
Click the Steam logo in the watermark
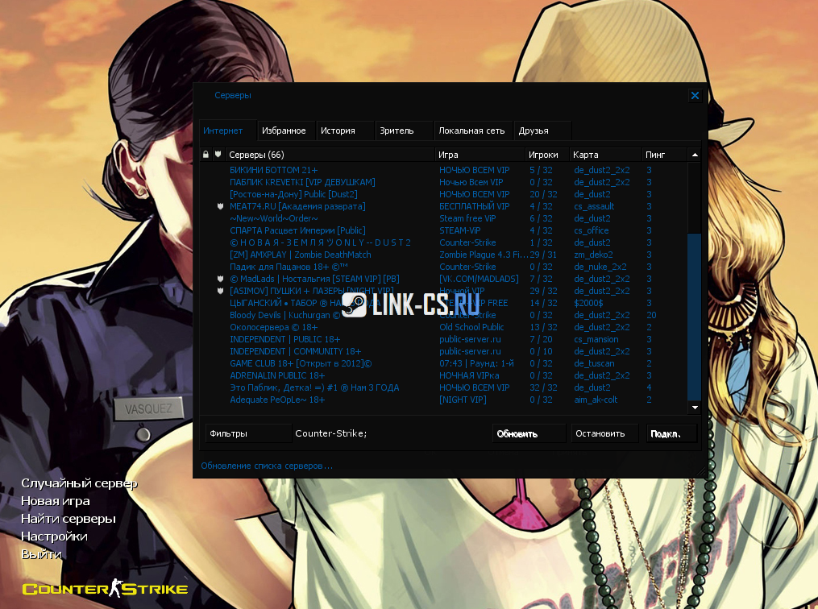click(355, 304)
